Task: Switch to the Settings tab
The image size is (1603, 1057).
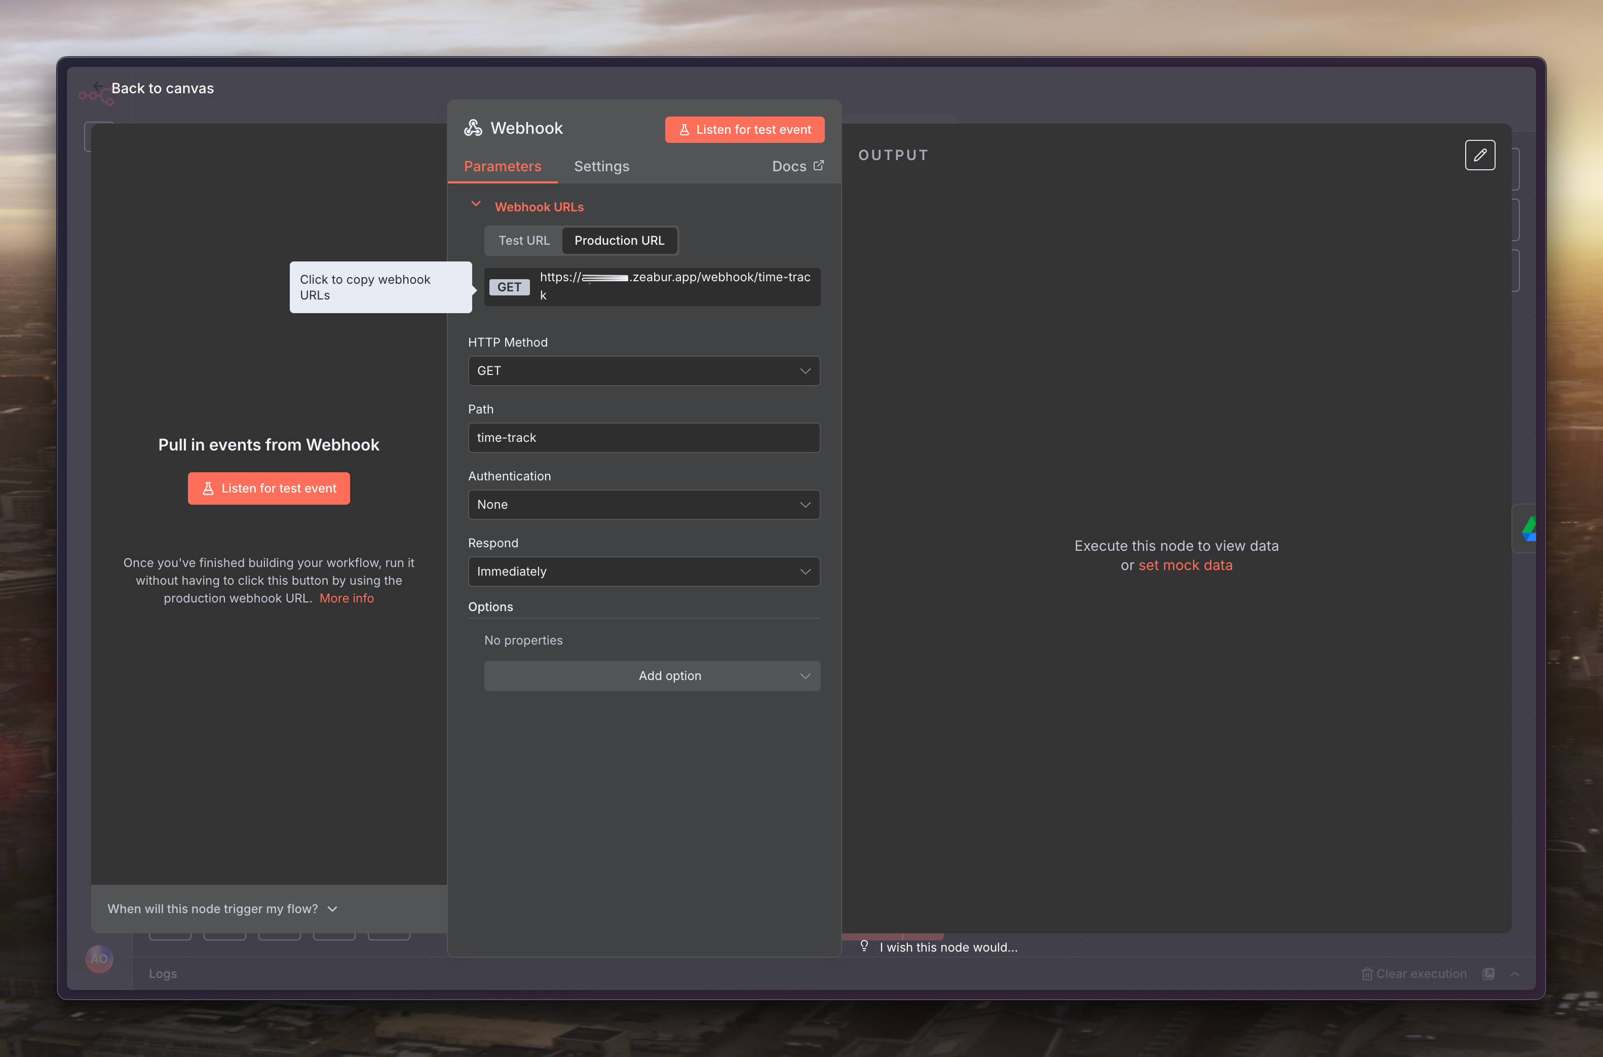Action: coord(601,167)
